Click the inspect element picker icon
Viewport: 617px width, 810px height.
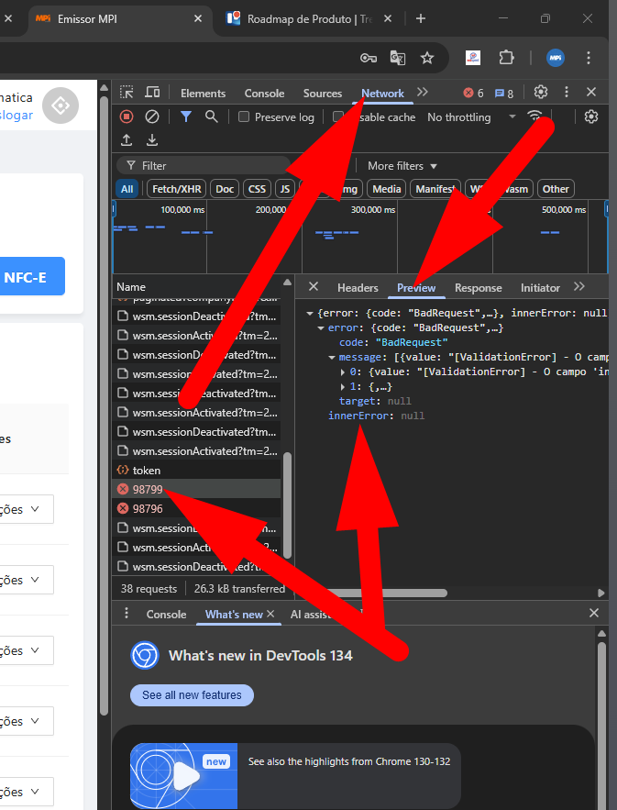coord(127,93)
